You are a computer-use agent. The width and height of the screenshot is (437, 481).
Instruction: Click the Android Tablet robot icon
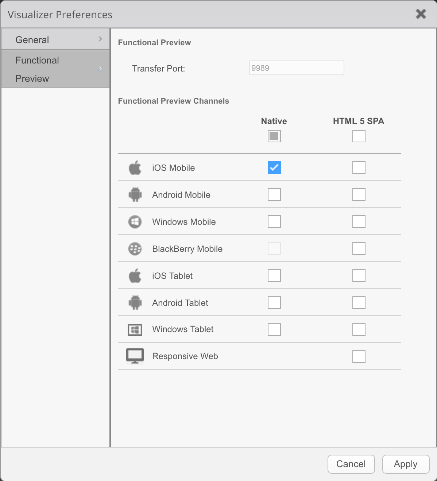[x=135, y=303]
